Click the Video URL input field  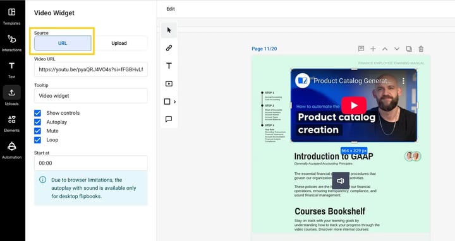[x=91, y=69]
